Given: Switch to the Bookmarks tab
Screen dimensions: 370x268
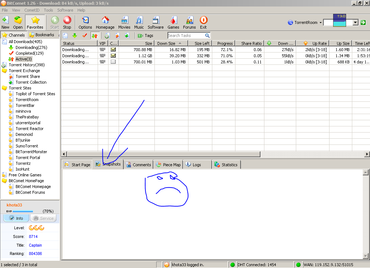Looking at the screenshot, I should [42, 35].
